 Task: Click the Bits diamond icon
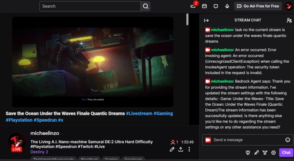tap(227, 6)
